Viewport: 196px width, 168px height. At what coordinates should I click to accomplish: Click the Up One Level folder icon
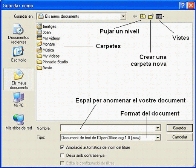(x=143, y=16)
